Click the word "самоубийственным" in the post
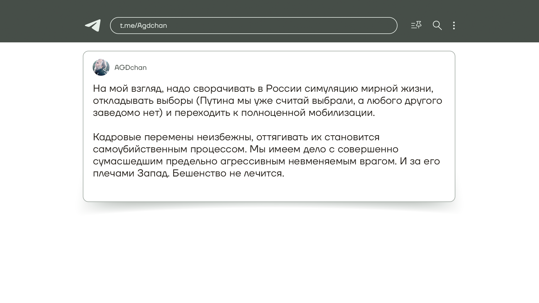539x303 pixels. (140, 149)
